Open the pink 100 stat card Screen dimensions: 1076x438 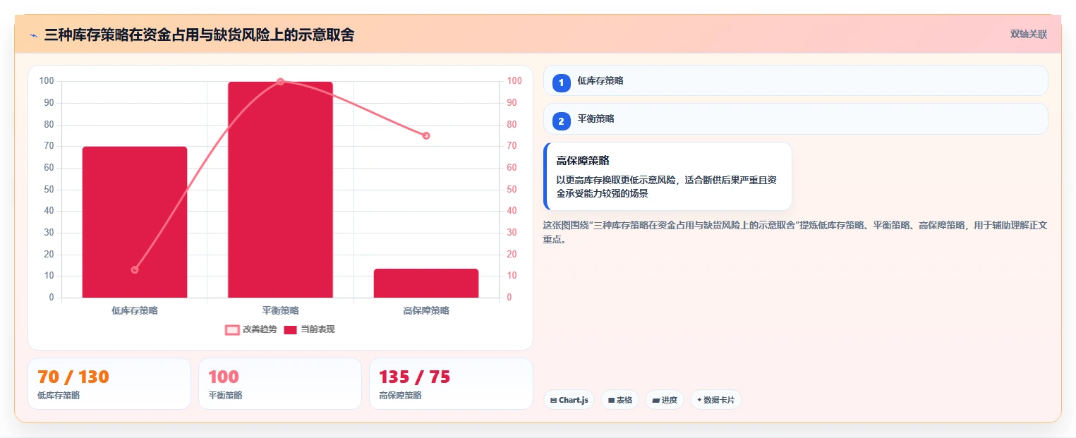point(280,384)
